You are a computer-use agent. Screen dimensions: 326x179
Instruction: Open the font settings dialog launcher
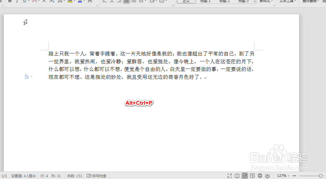pos(97,5)
